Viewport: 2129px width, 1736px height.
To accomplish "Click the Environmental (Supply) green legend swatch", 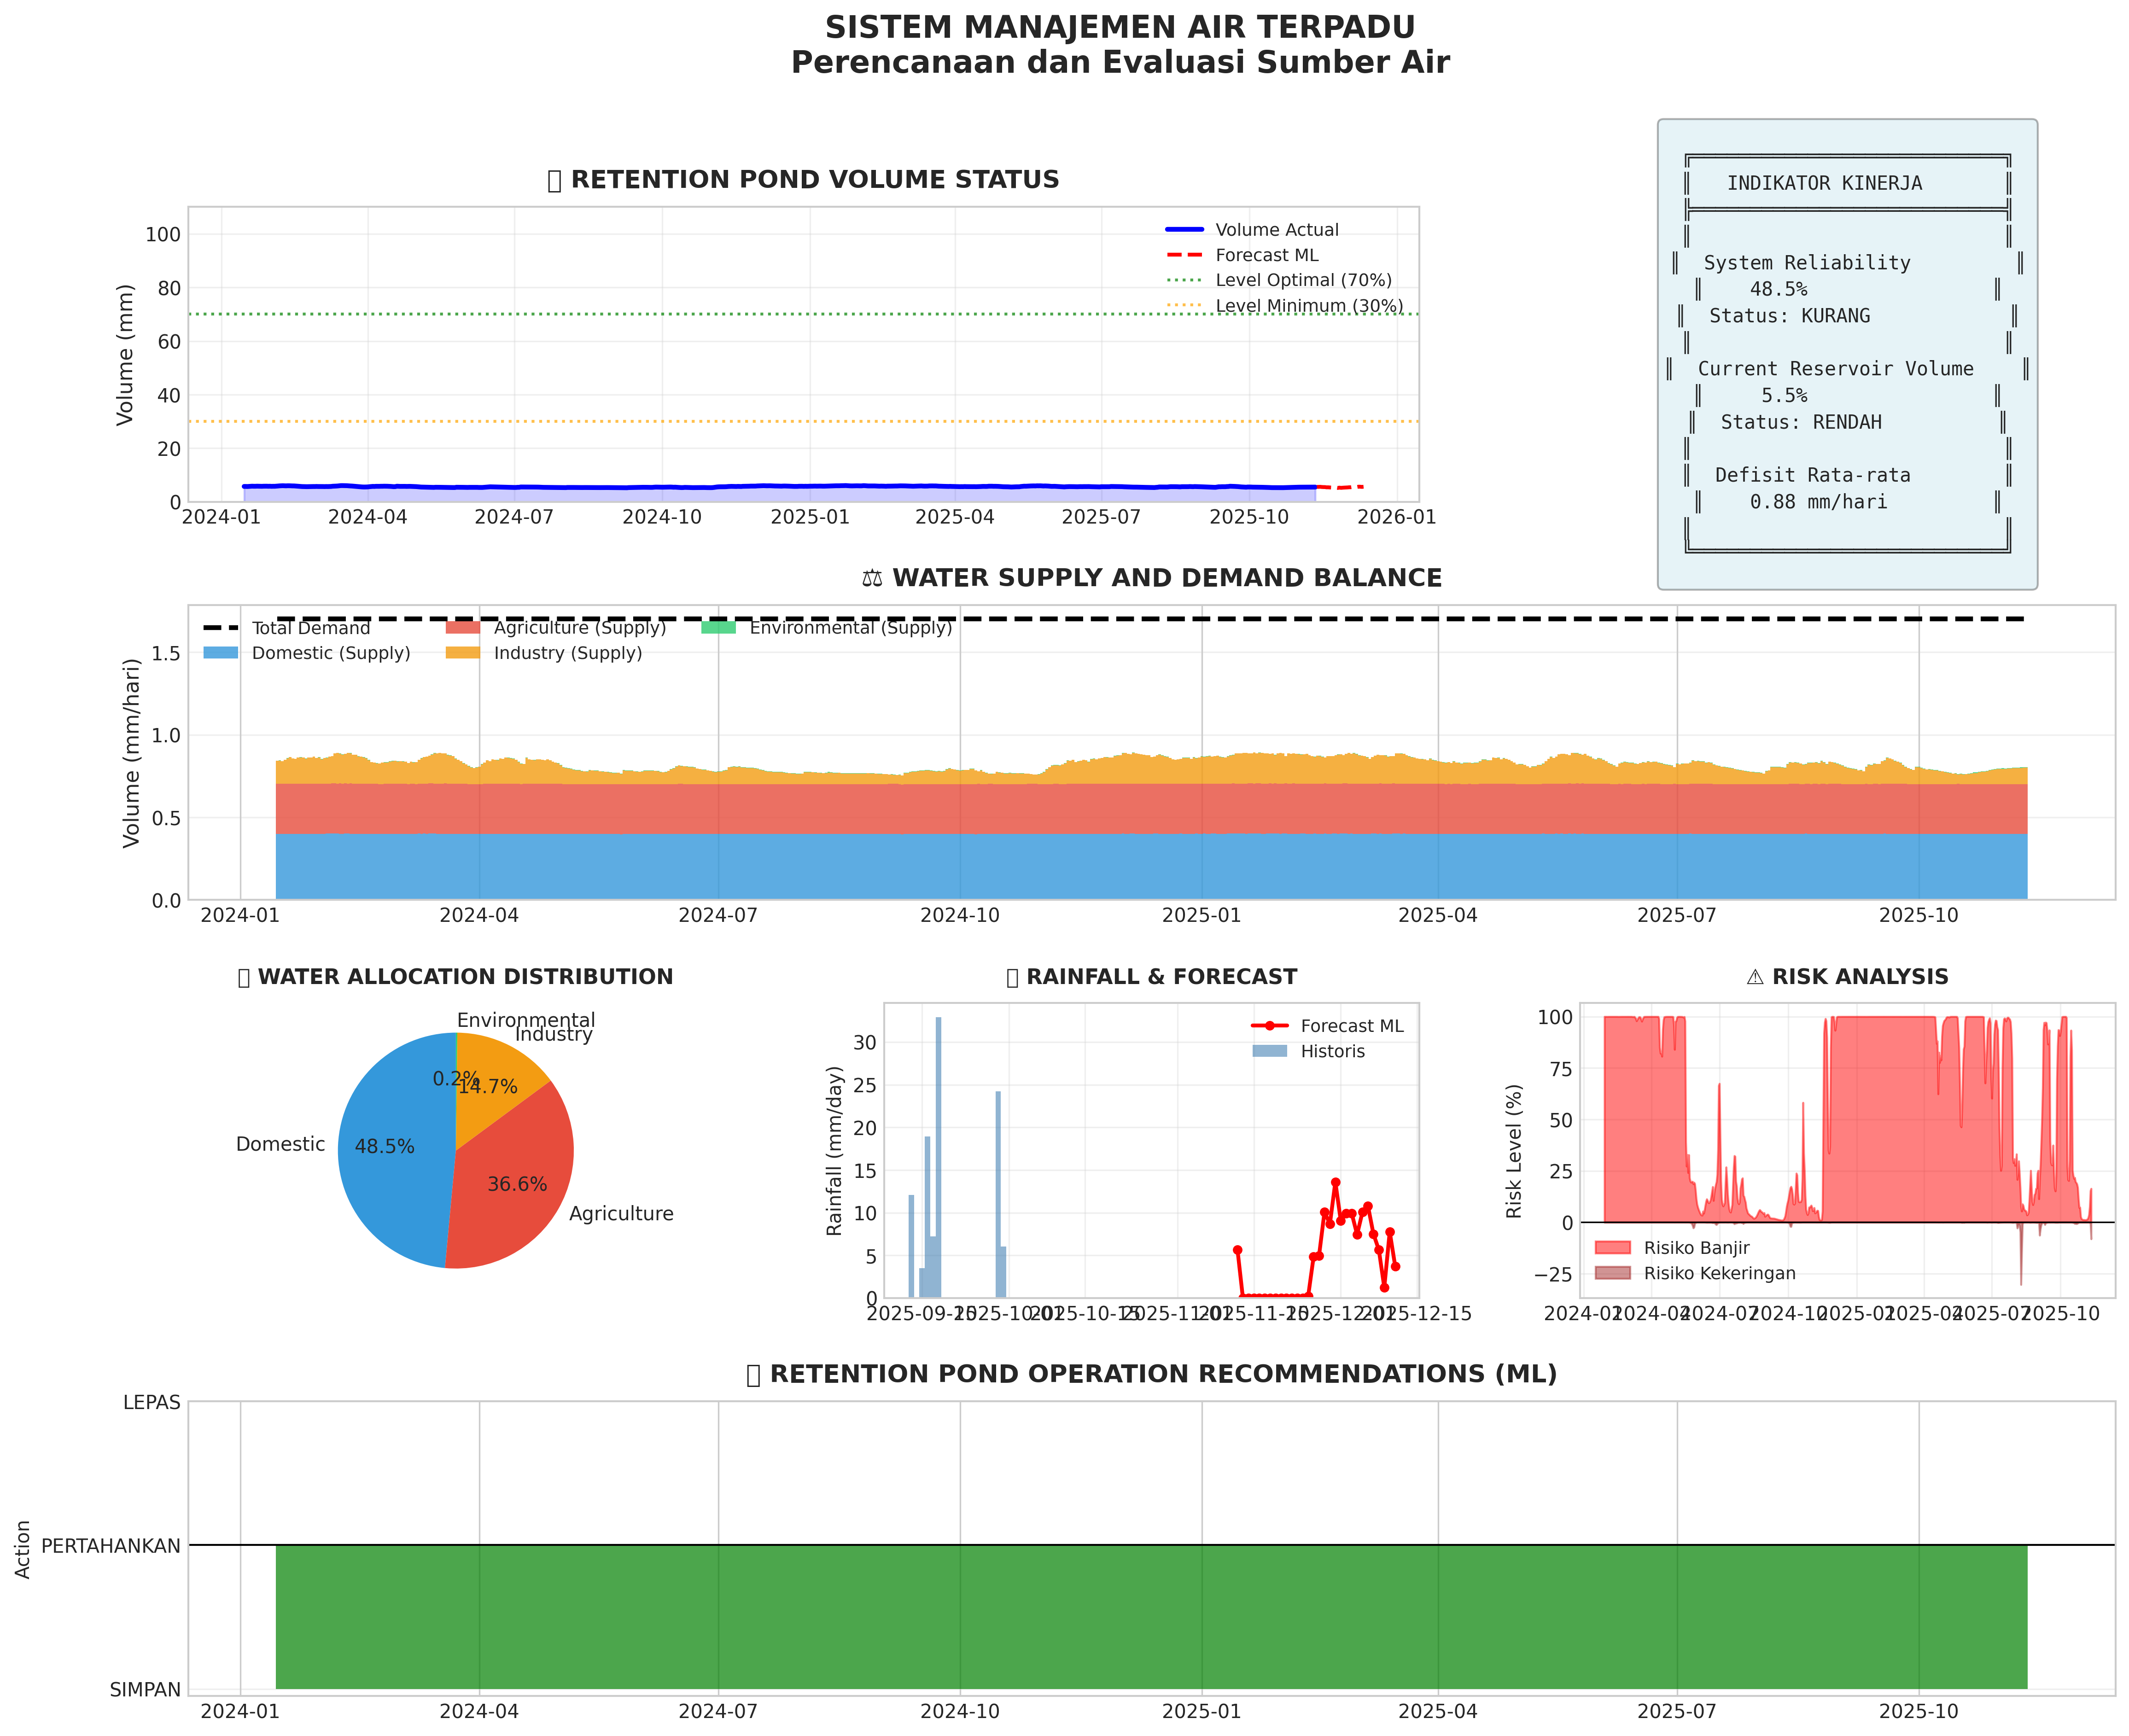I will [x=718, y=628].
